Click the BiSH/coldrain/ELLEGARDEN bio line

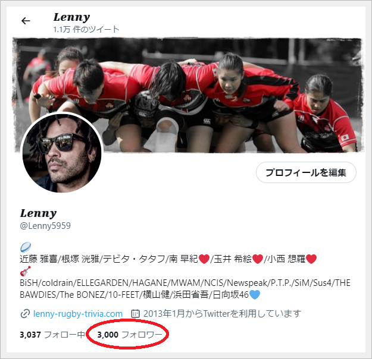click(185, 283)
